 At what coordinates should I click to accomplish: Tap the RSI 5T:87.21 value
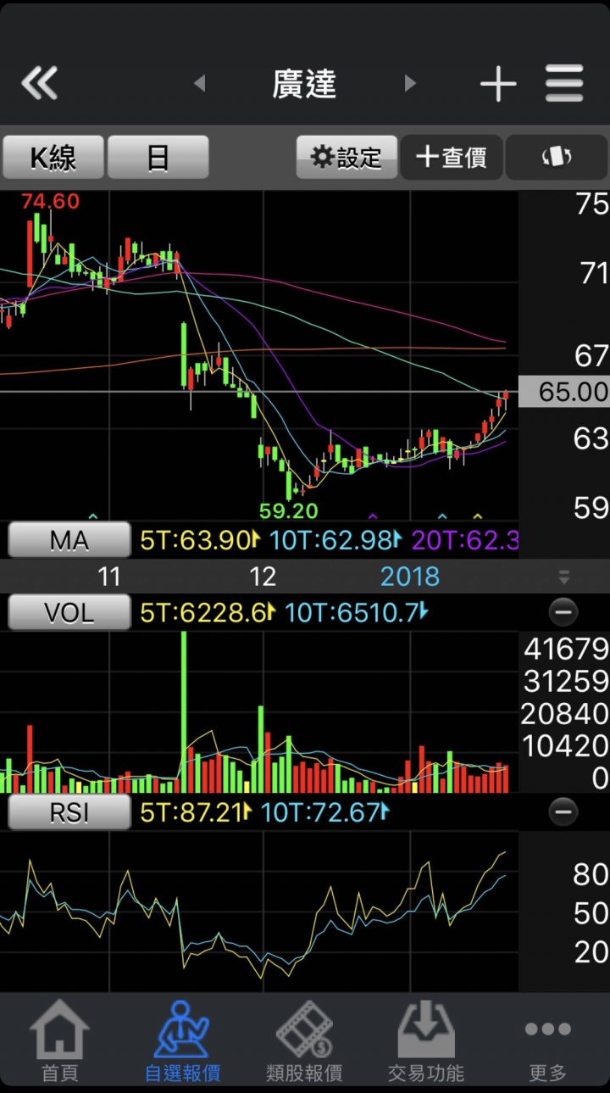[196, 812]
